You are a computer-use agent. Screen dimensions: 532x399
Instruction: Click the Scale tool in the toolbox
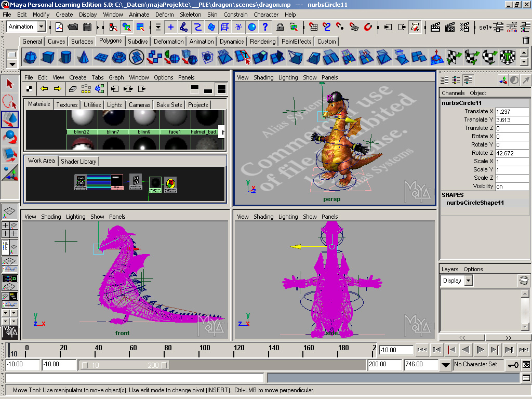point(10,154)
